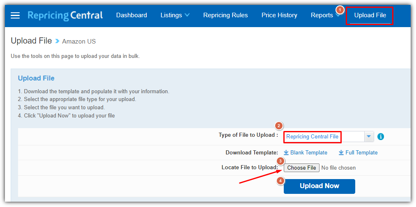Click instruction step 4 about Upload Now
The image size is (416, 207).
coord(67,116)
